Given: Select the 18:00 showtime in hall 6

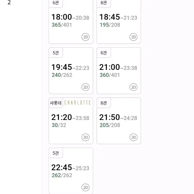Looking at the screenshot, I should tap(71, 21).
